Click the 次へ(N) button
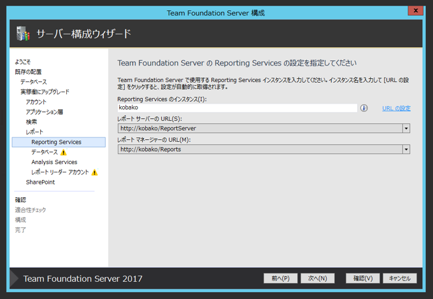 (x=317, y=278)
